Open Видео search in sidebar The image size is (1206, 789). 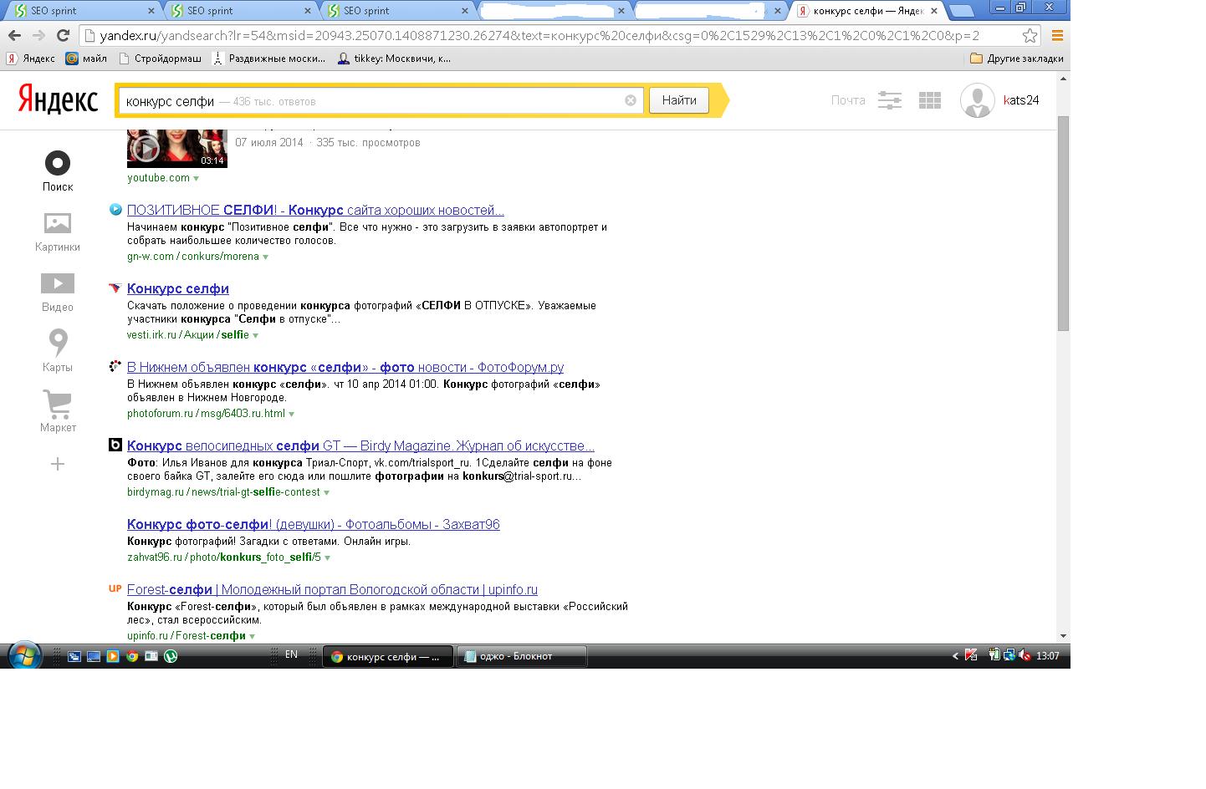coord(58,293)
